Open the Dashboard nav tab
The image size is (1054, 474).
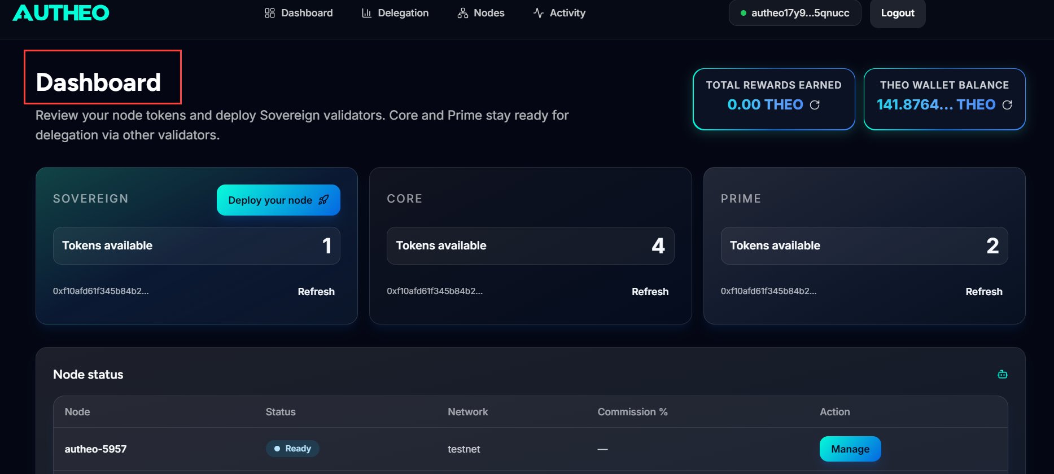pyautogui.click(x=299, y=13)
